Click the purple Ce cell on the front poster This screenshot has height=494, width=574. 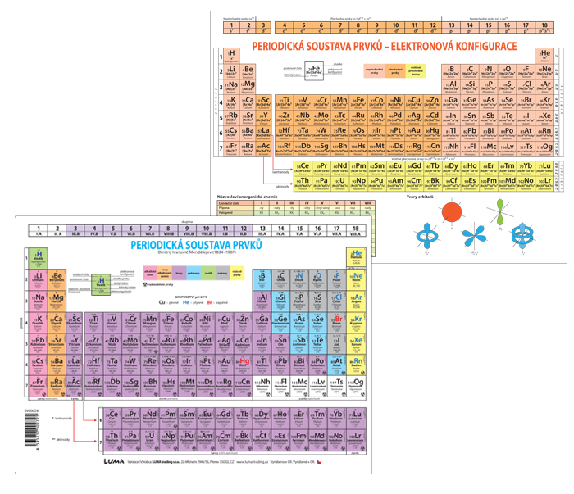point(113,419)
